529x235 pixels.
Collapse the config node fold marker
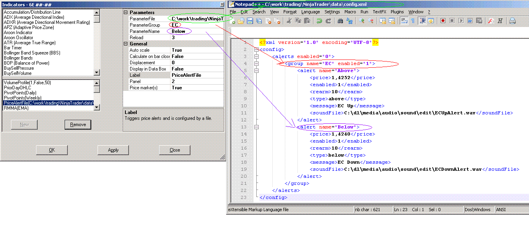pos(256,50)
